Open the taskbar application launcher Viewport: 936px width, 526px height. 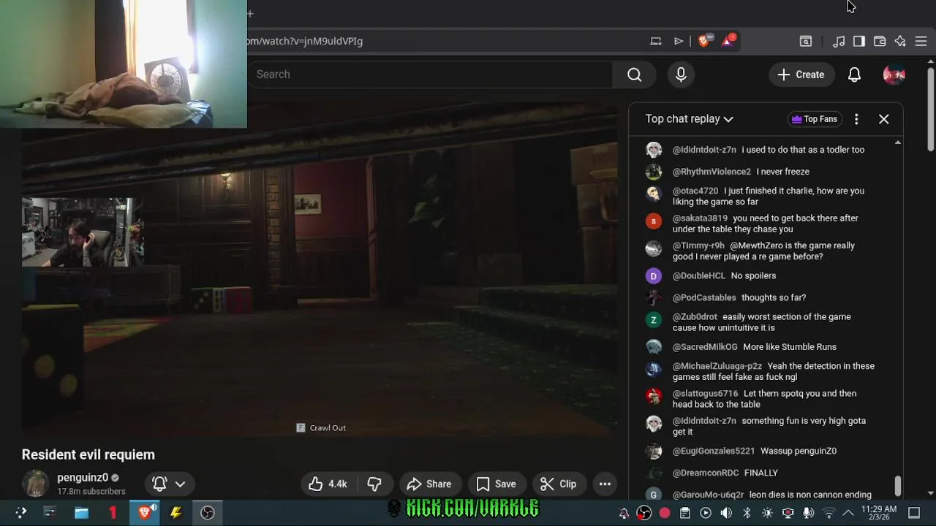click(20, 513)
